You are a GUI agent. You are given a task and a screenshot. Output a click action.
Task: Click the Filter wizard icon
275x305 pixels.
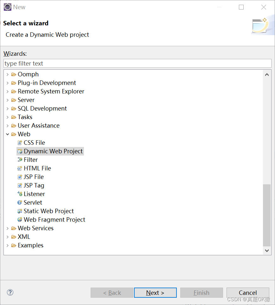pos(20,160)
